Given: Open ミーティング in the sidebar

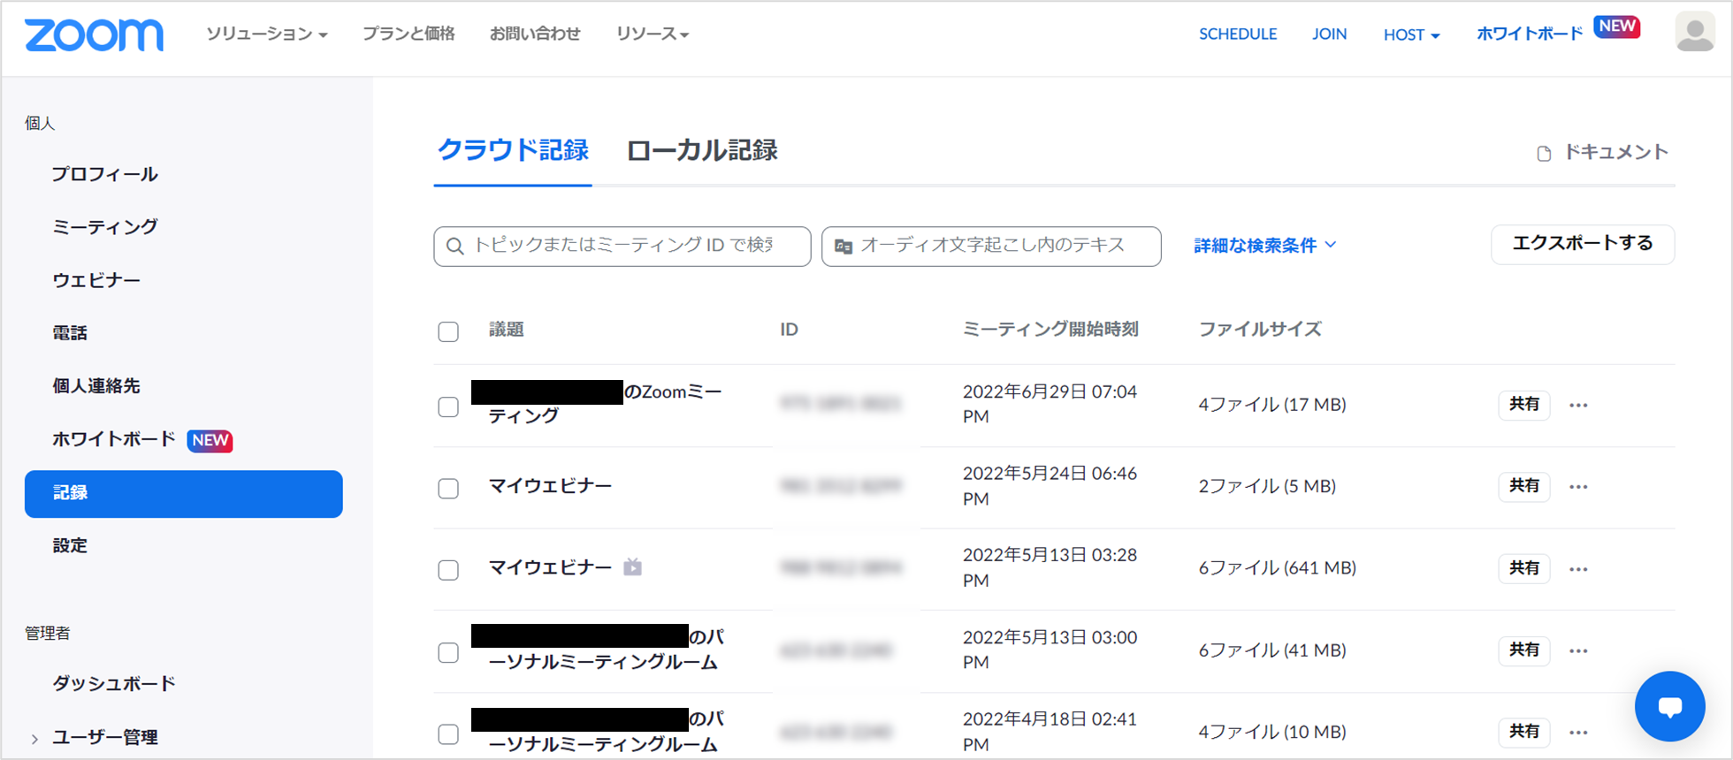Looking at the screenshot, I should [x=104, y=227].
